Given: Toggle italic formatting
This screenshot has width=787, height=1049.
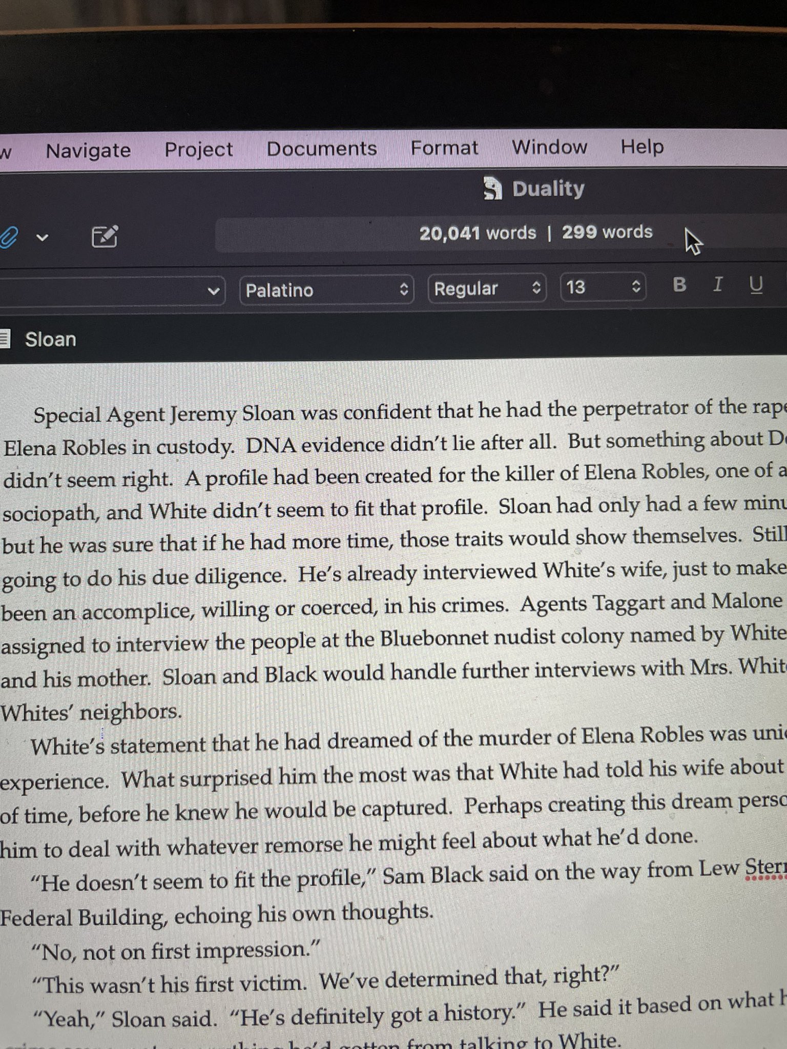Looking at the screenshot, I should tap(718, 284).
